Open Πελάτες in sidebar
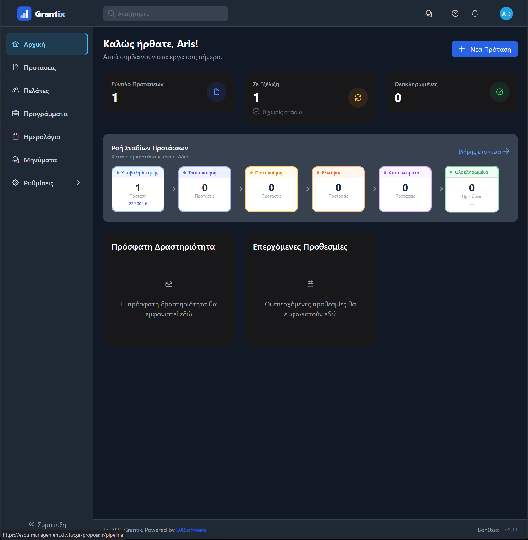This screenshot has width=528, height=540. click(x=47, y=90)
